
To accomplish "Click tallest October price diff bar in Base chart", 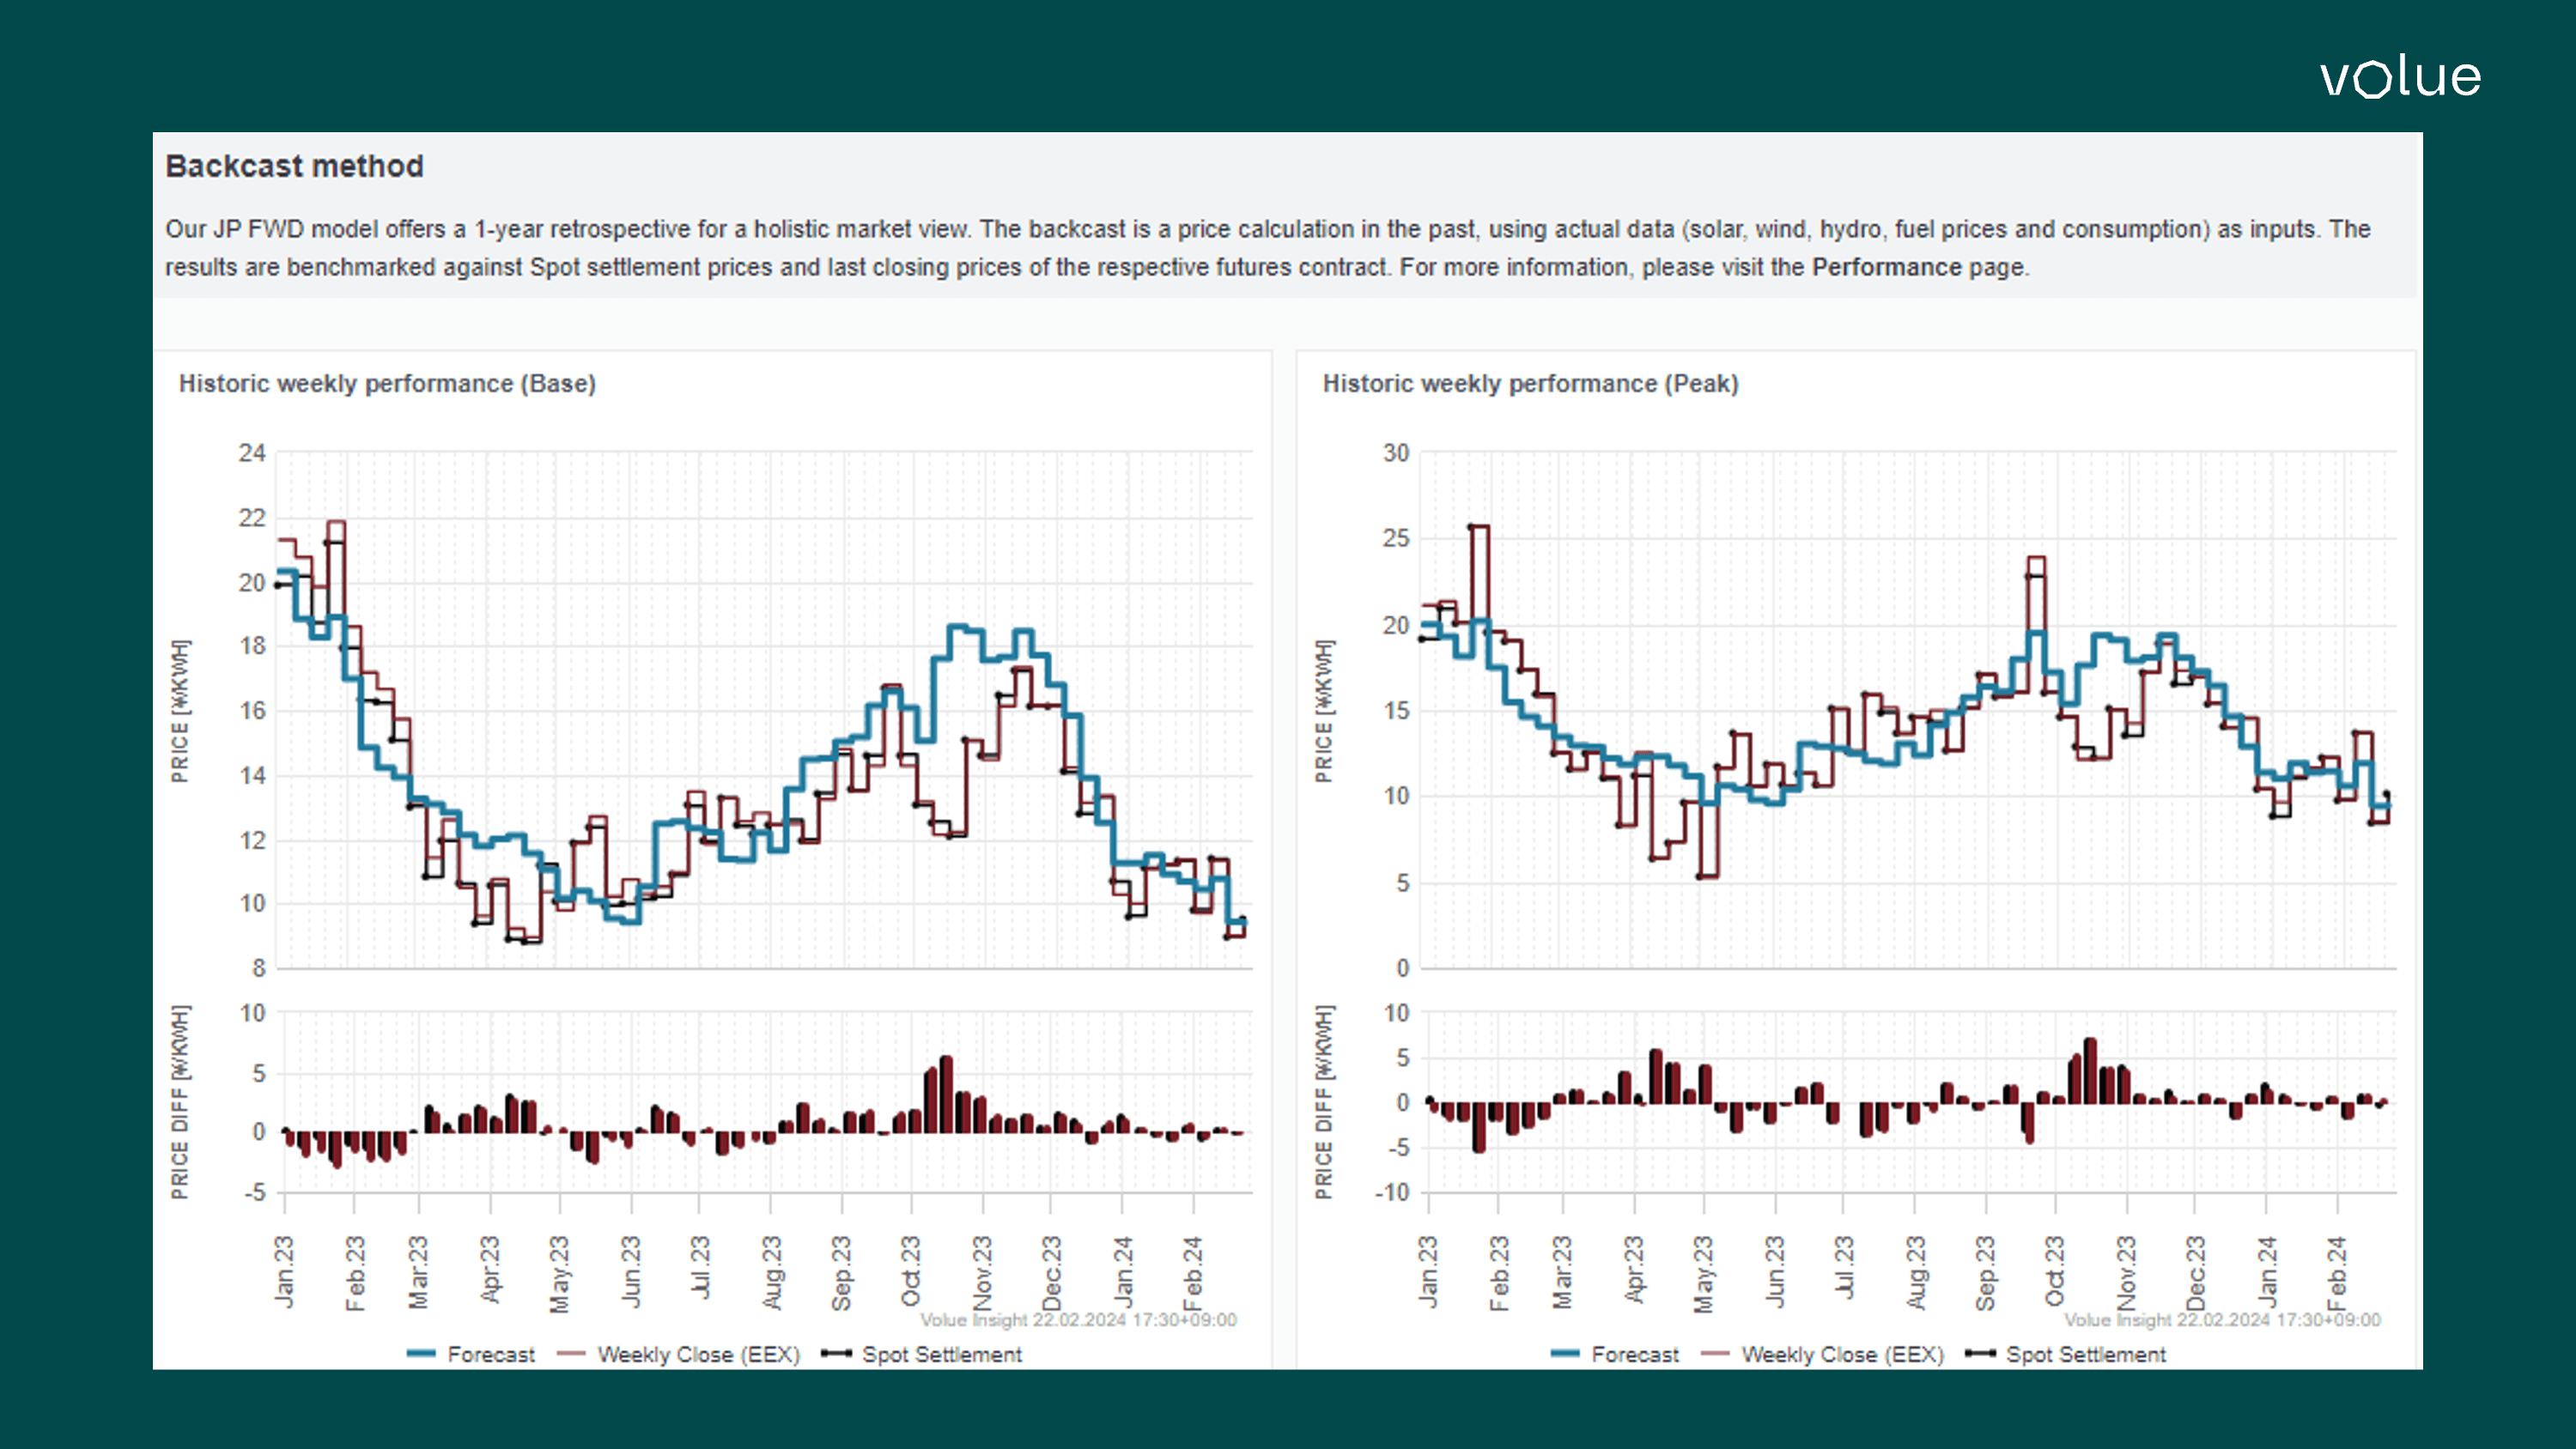I will 946,1094.
